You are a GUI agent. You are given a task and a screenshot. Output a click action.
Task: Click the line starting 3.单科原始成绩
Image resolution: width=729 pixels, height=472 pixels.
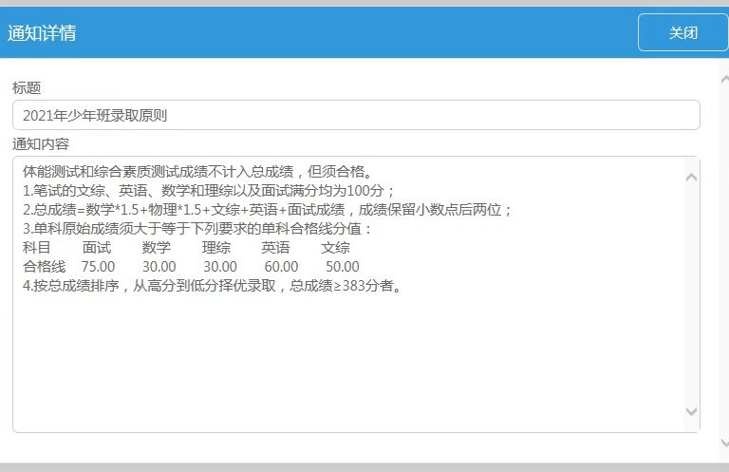[x=197, y=229]
